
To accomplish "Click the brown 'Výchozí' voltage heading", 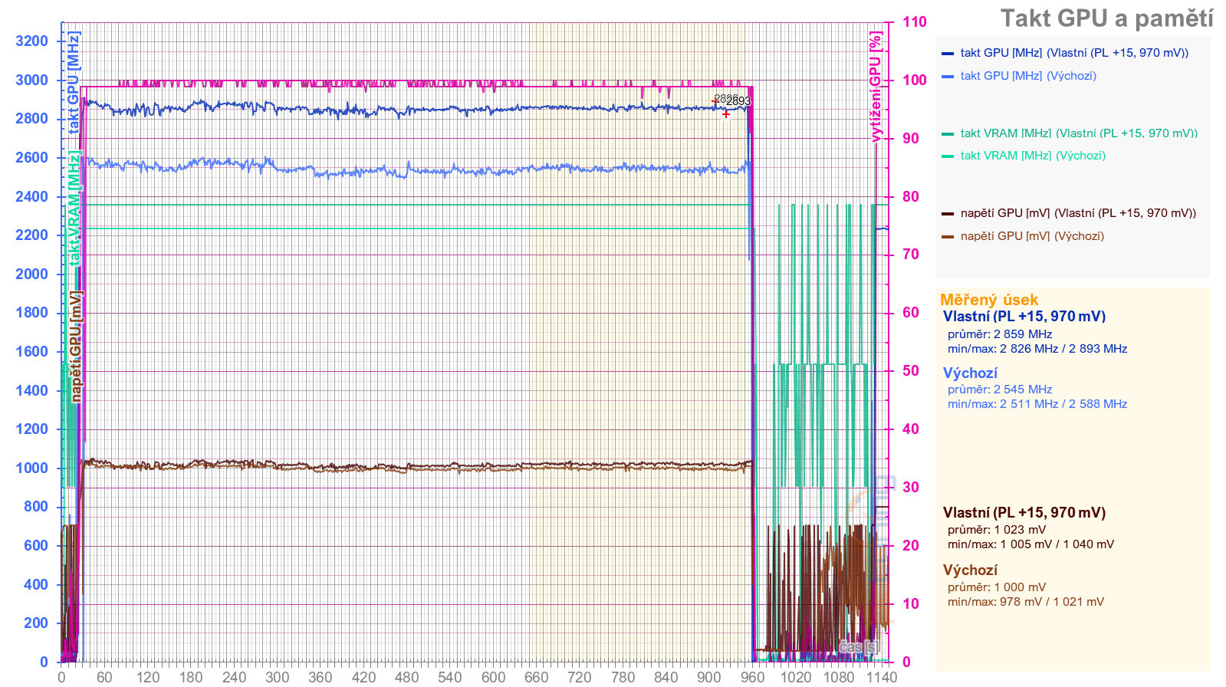I will [x=970, y=570].
